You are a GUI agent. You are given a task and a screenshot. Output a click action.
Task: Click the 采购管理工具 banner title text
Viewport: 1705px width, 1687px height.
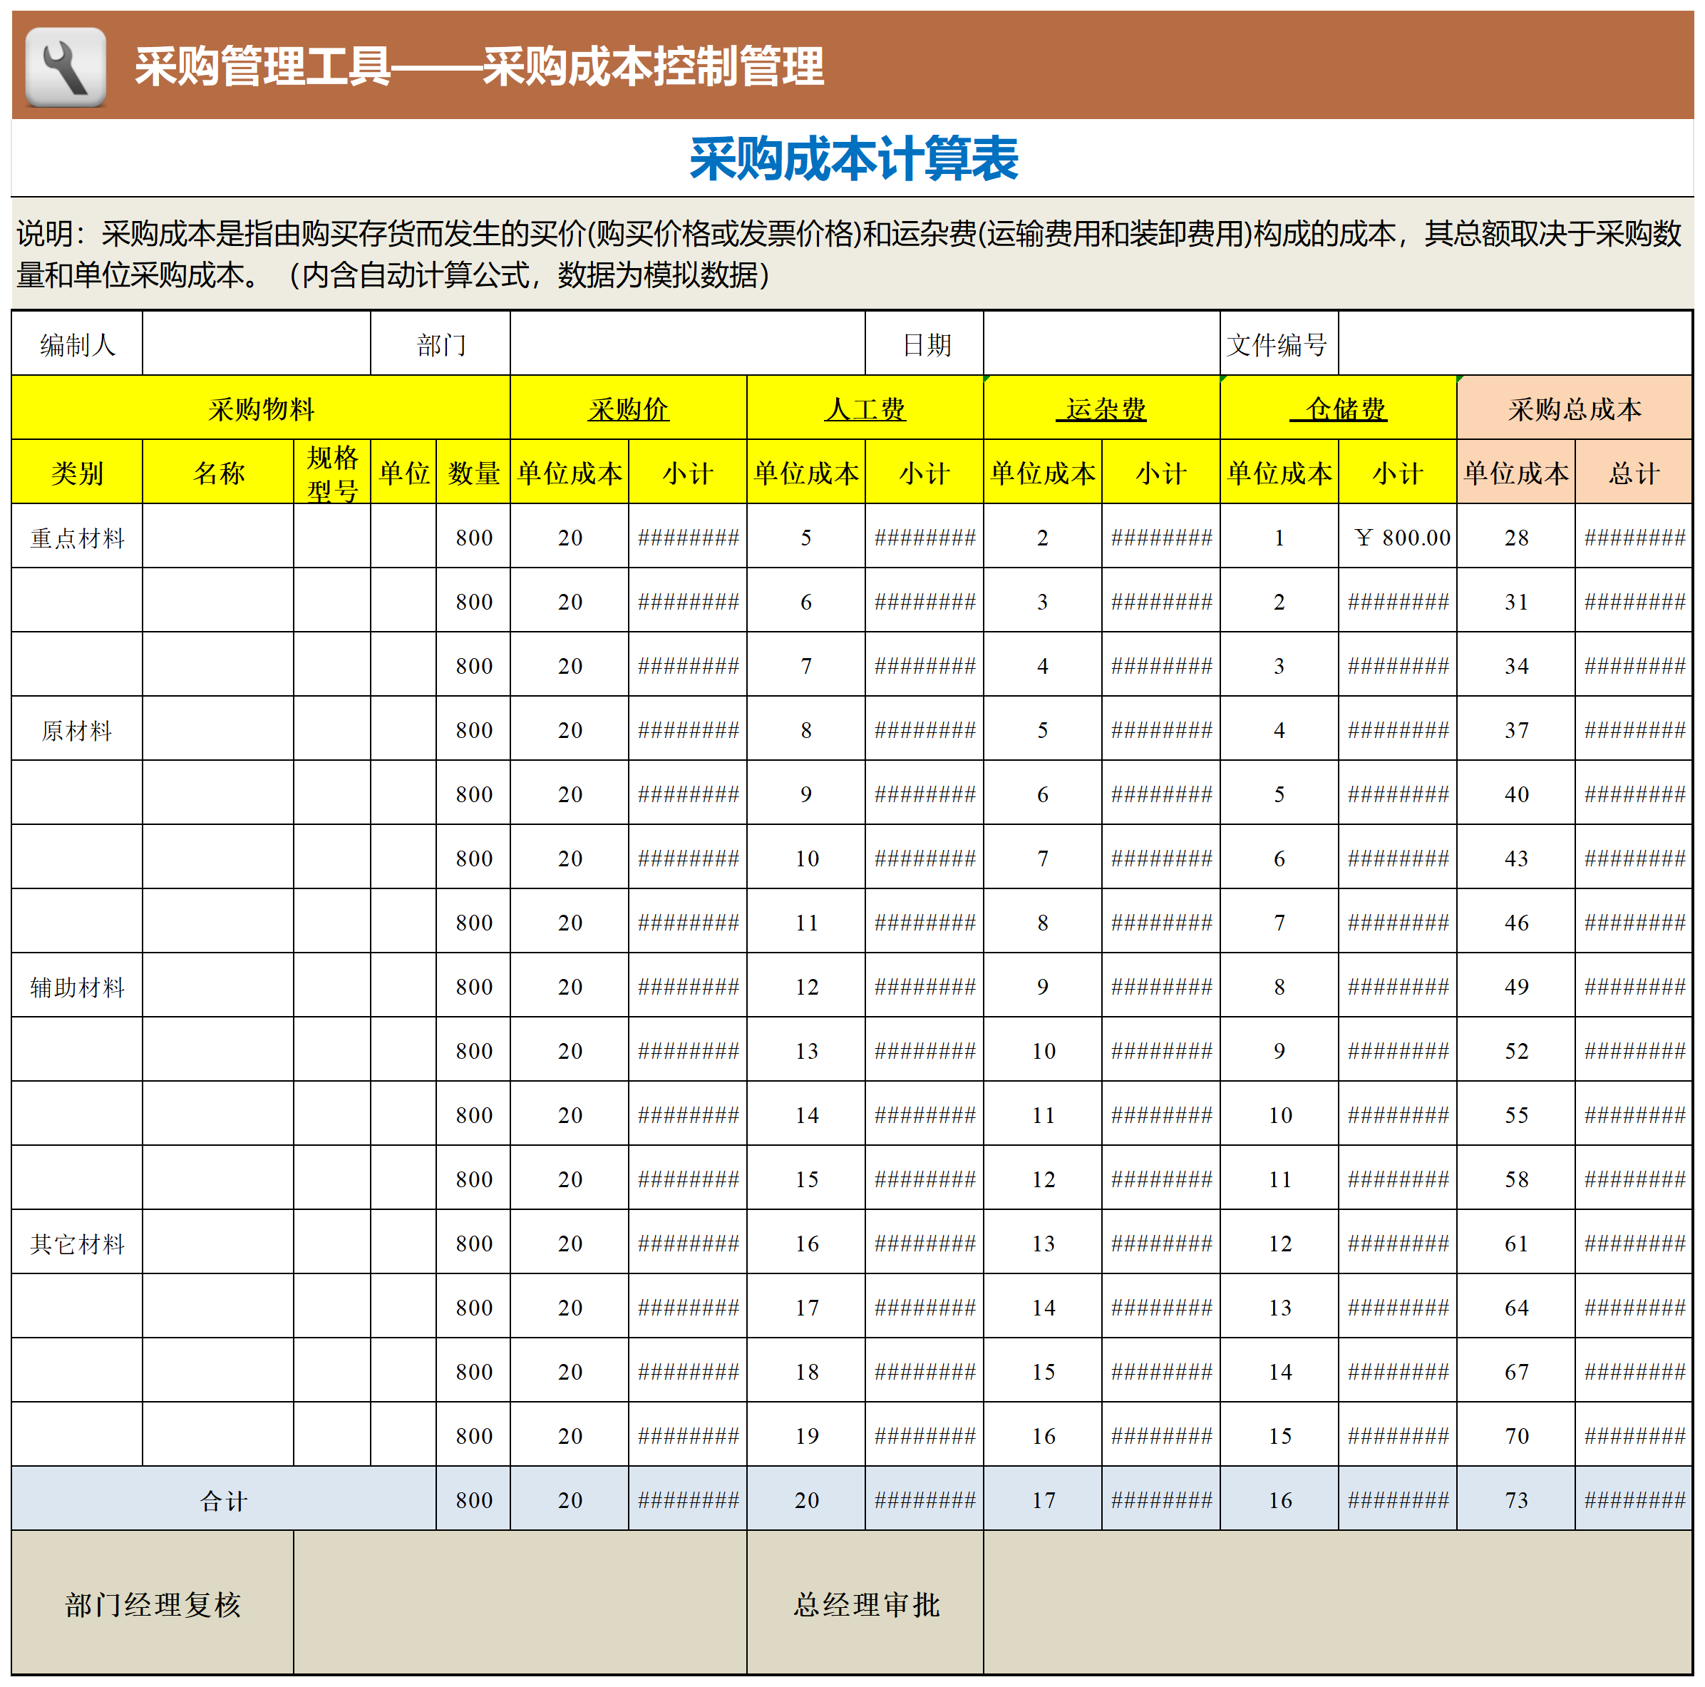pos(479,66)
